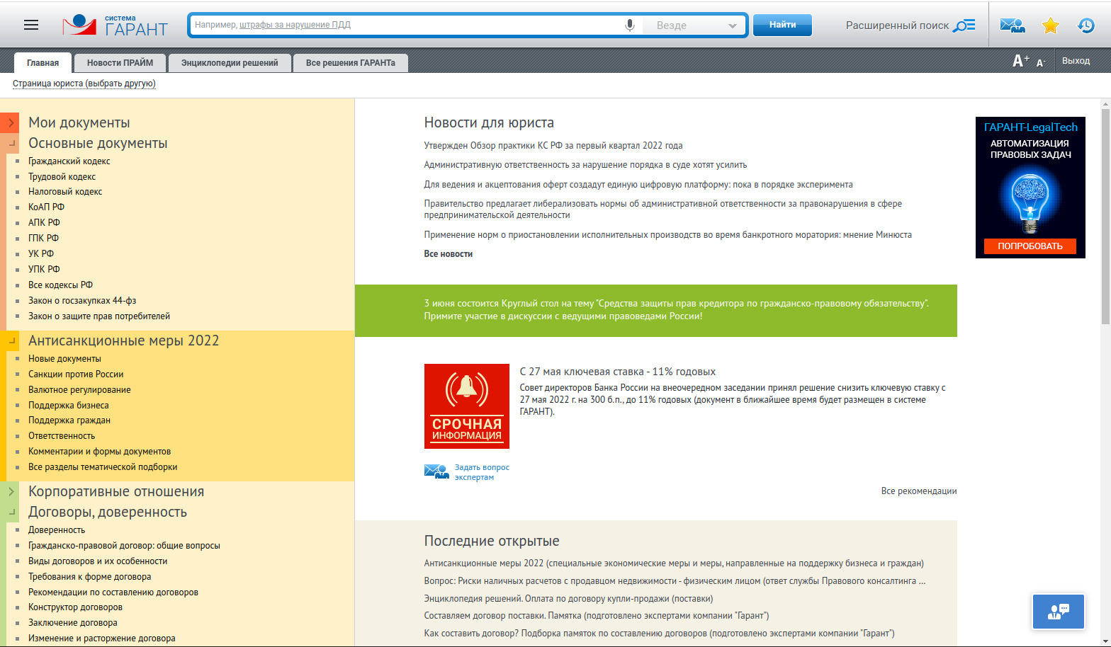Click the ГАРАНТ system logo
This screenshot has width=1111, height=647.
point(115,25)
